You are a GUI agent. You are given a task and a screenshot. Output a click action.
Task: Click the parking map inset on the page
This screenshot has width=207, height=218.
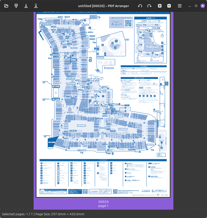pos(150,40)
